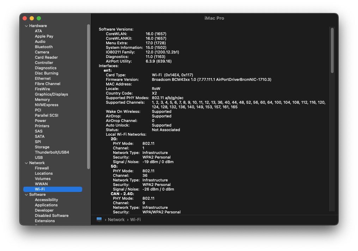The image size is (358, 251).
Task: Select Applications under Software
Action: pyautogui.click(x=46, y=205)
